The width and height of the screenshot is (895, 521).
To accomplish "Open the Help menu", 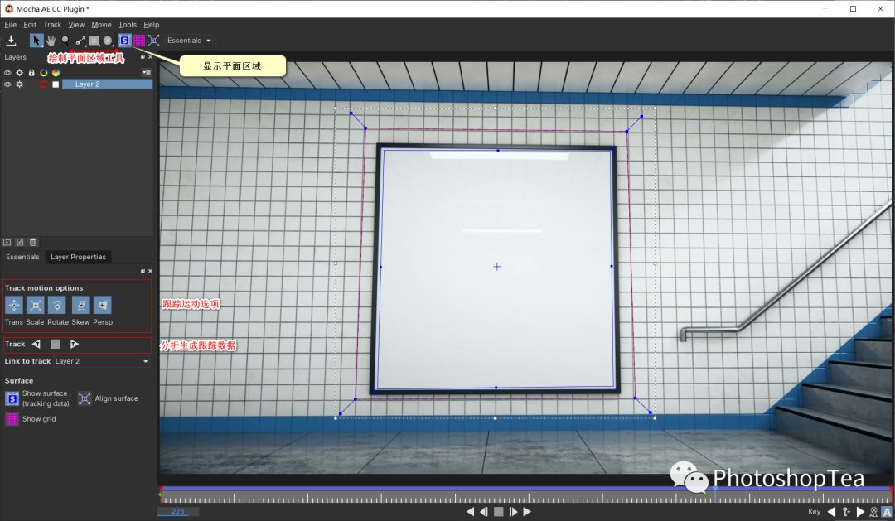I will 152,25.
